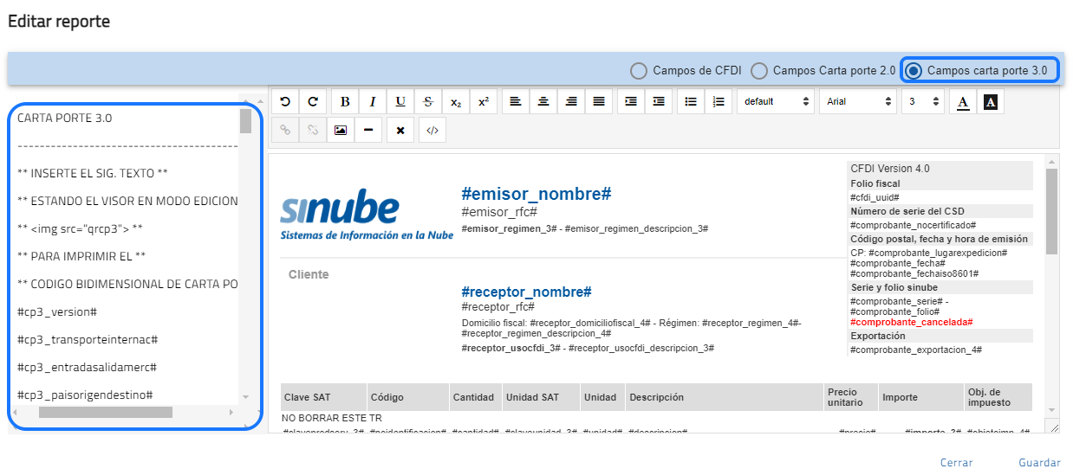Toggle bold formatting
This screenshot has height=475, width=1073.
345,101
